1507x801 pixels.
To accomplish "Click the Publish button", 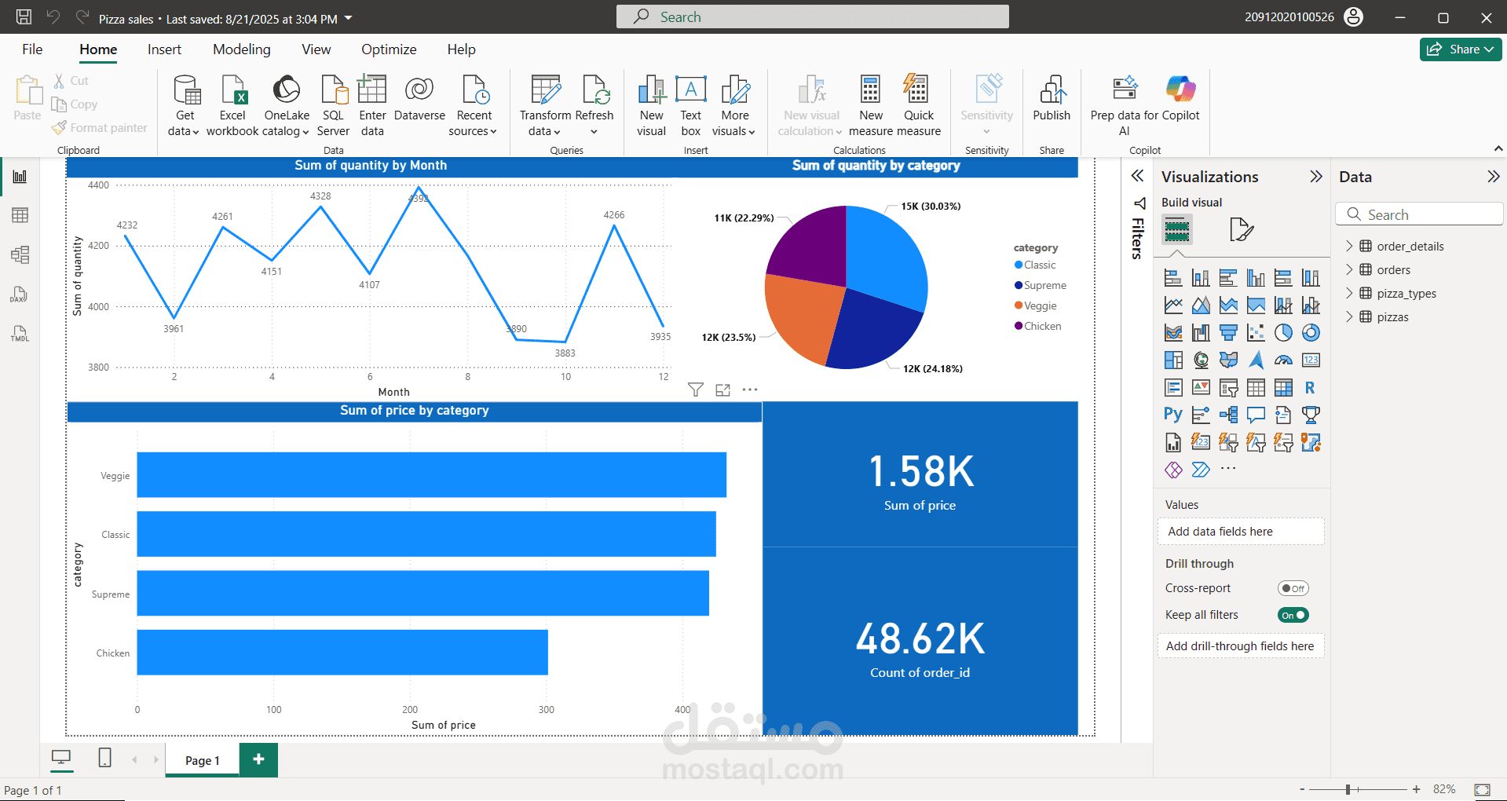I will (1052, 100).
